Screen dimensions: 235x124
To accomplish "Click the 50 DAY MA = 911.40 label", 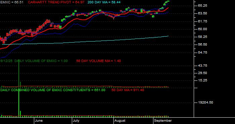I will pyautogui.click(x=128, y=90).
